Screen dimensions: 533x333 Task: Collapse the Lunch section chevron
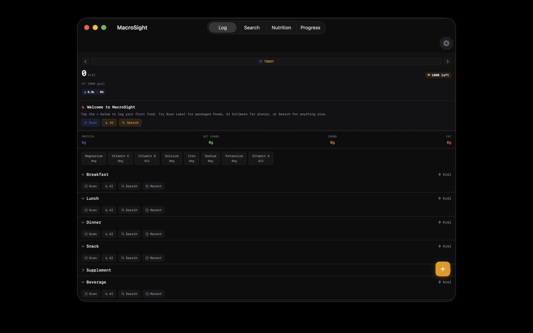[x=83, y=199]
